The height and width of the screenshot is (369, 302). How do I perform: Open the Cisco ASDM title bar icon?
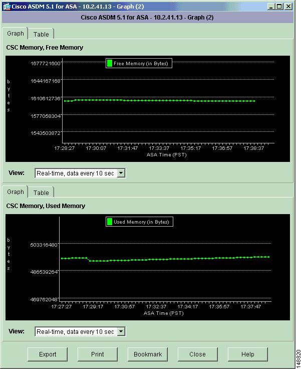(7, 7)
